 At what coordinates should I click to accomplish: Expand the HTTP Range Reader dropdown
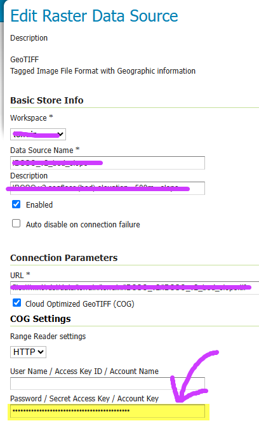point(28,352)
